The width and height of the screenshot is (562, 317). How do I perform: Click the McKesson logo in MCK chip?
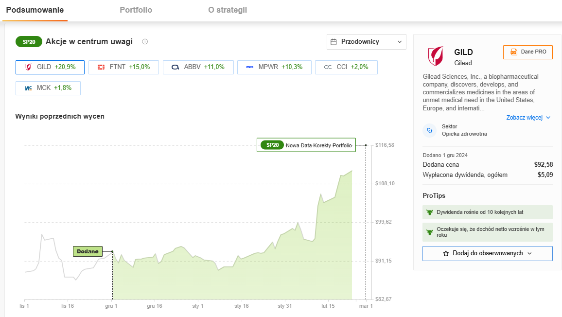coord(28,88)
